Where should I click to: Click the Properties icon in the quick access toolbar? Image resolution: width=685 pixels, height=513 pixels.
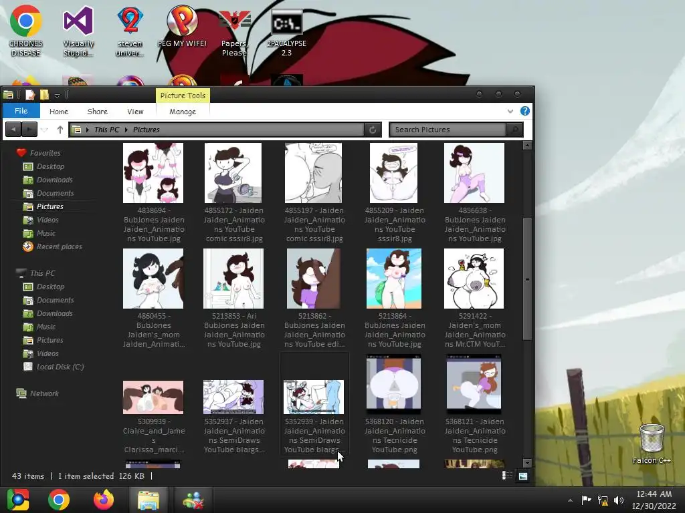(x=29, y=95)
